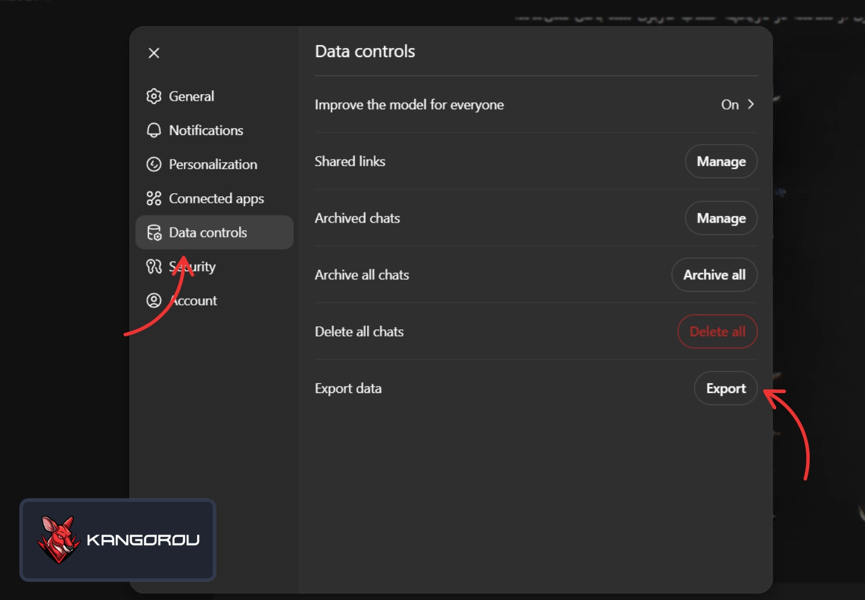Image resolution: width=865 pixels, height=600 pixels.
Task: Click the Data controls database icon
Action: 154,233
